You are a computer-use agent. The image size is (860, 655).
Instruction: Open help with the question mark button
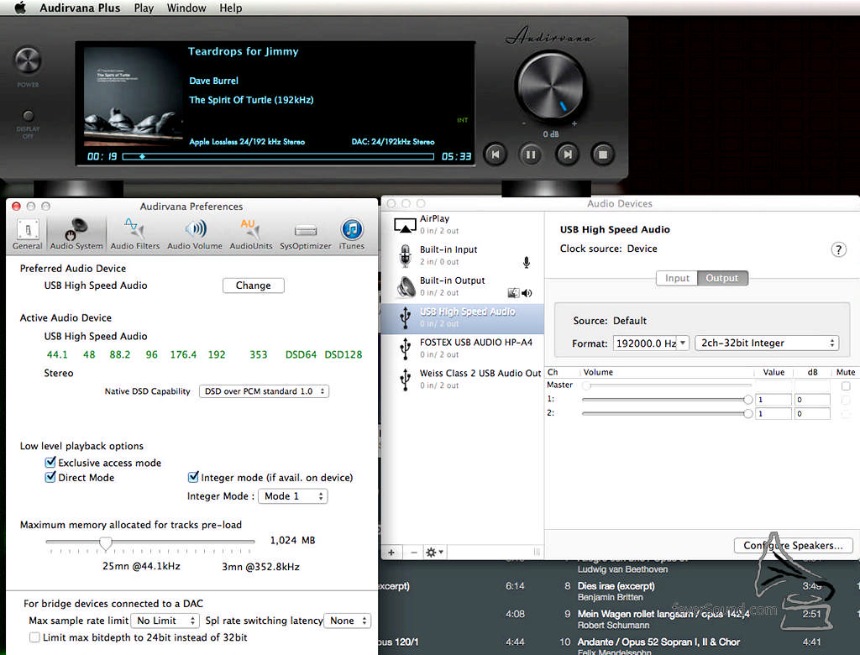(x=839, y=249)
